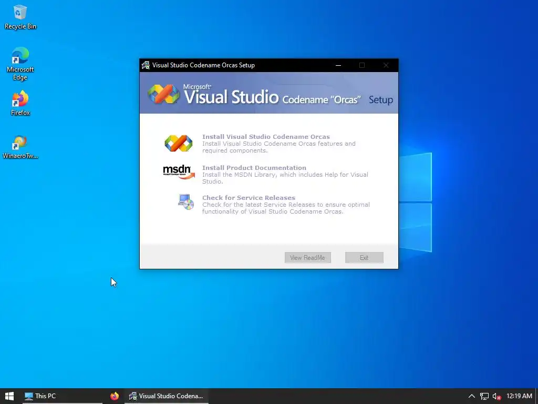
Task: Click the msdn logo icon
Action: [179, 172]
